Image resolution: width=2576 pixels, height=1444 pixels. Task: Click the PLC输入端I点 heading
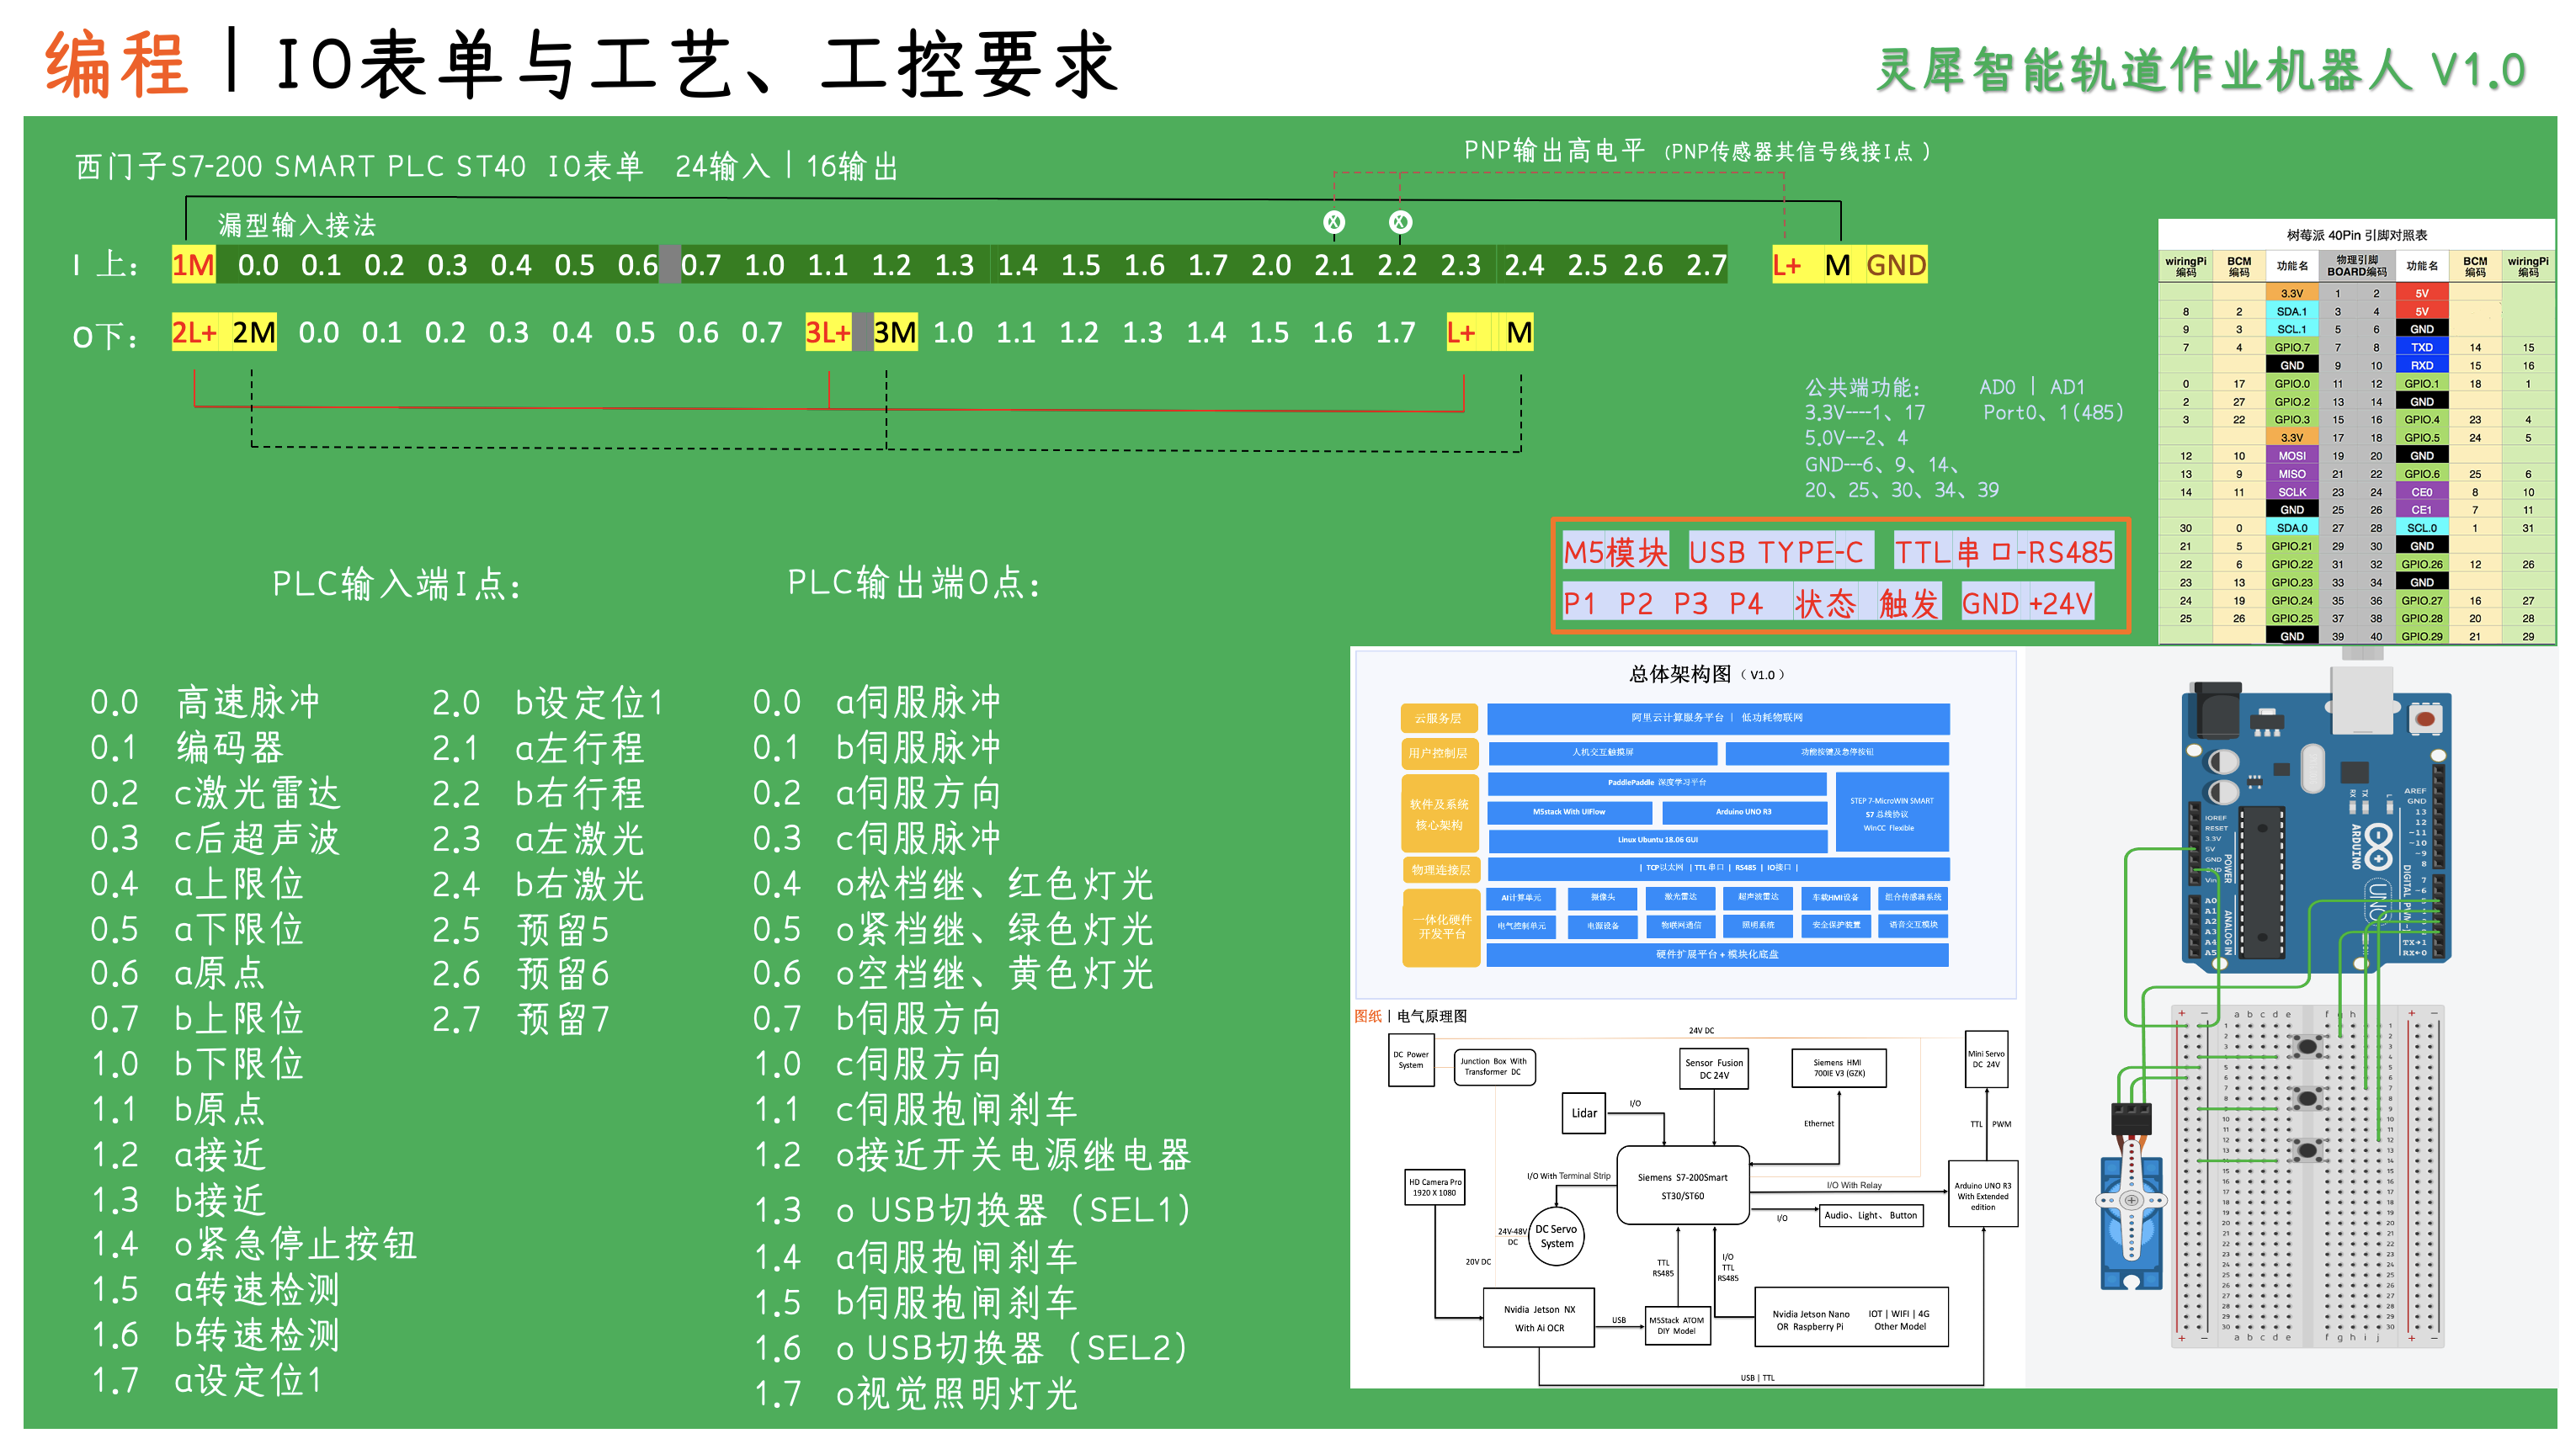[397, 584]
